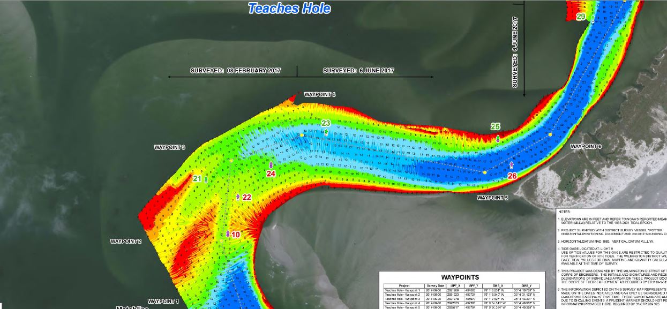This screenshot has width=667, height=309.
Task: Click the Survey Date column header
Action: coord(435,286)
